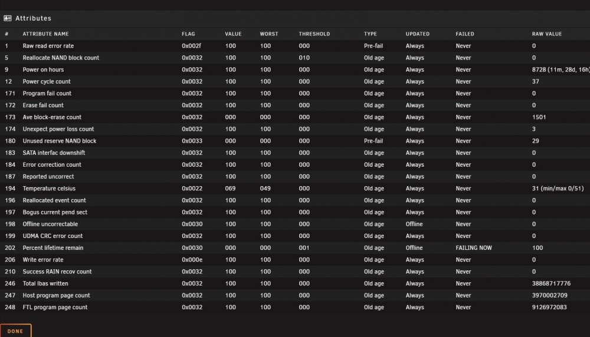This screenshot has width=590, height=337.
Task: Click the RAW VALUE column header
Action: coord(547,34)
